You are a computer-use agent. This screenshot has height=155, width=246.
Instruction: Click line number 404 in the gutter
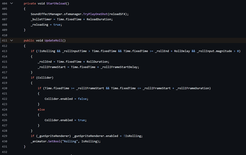coord(4,3)
